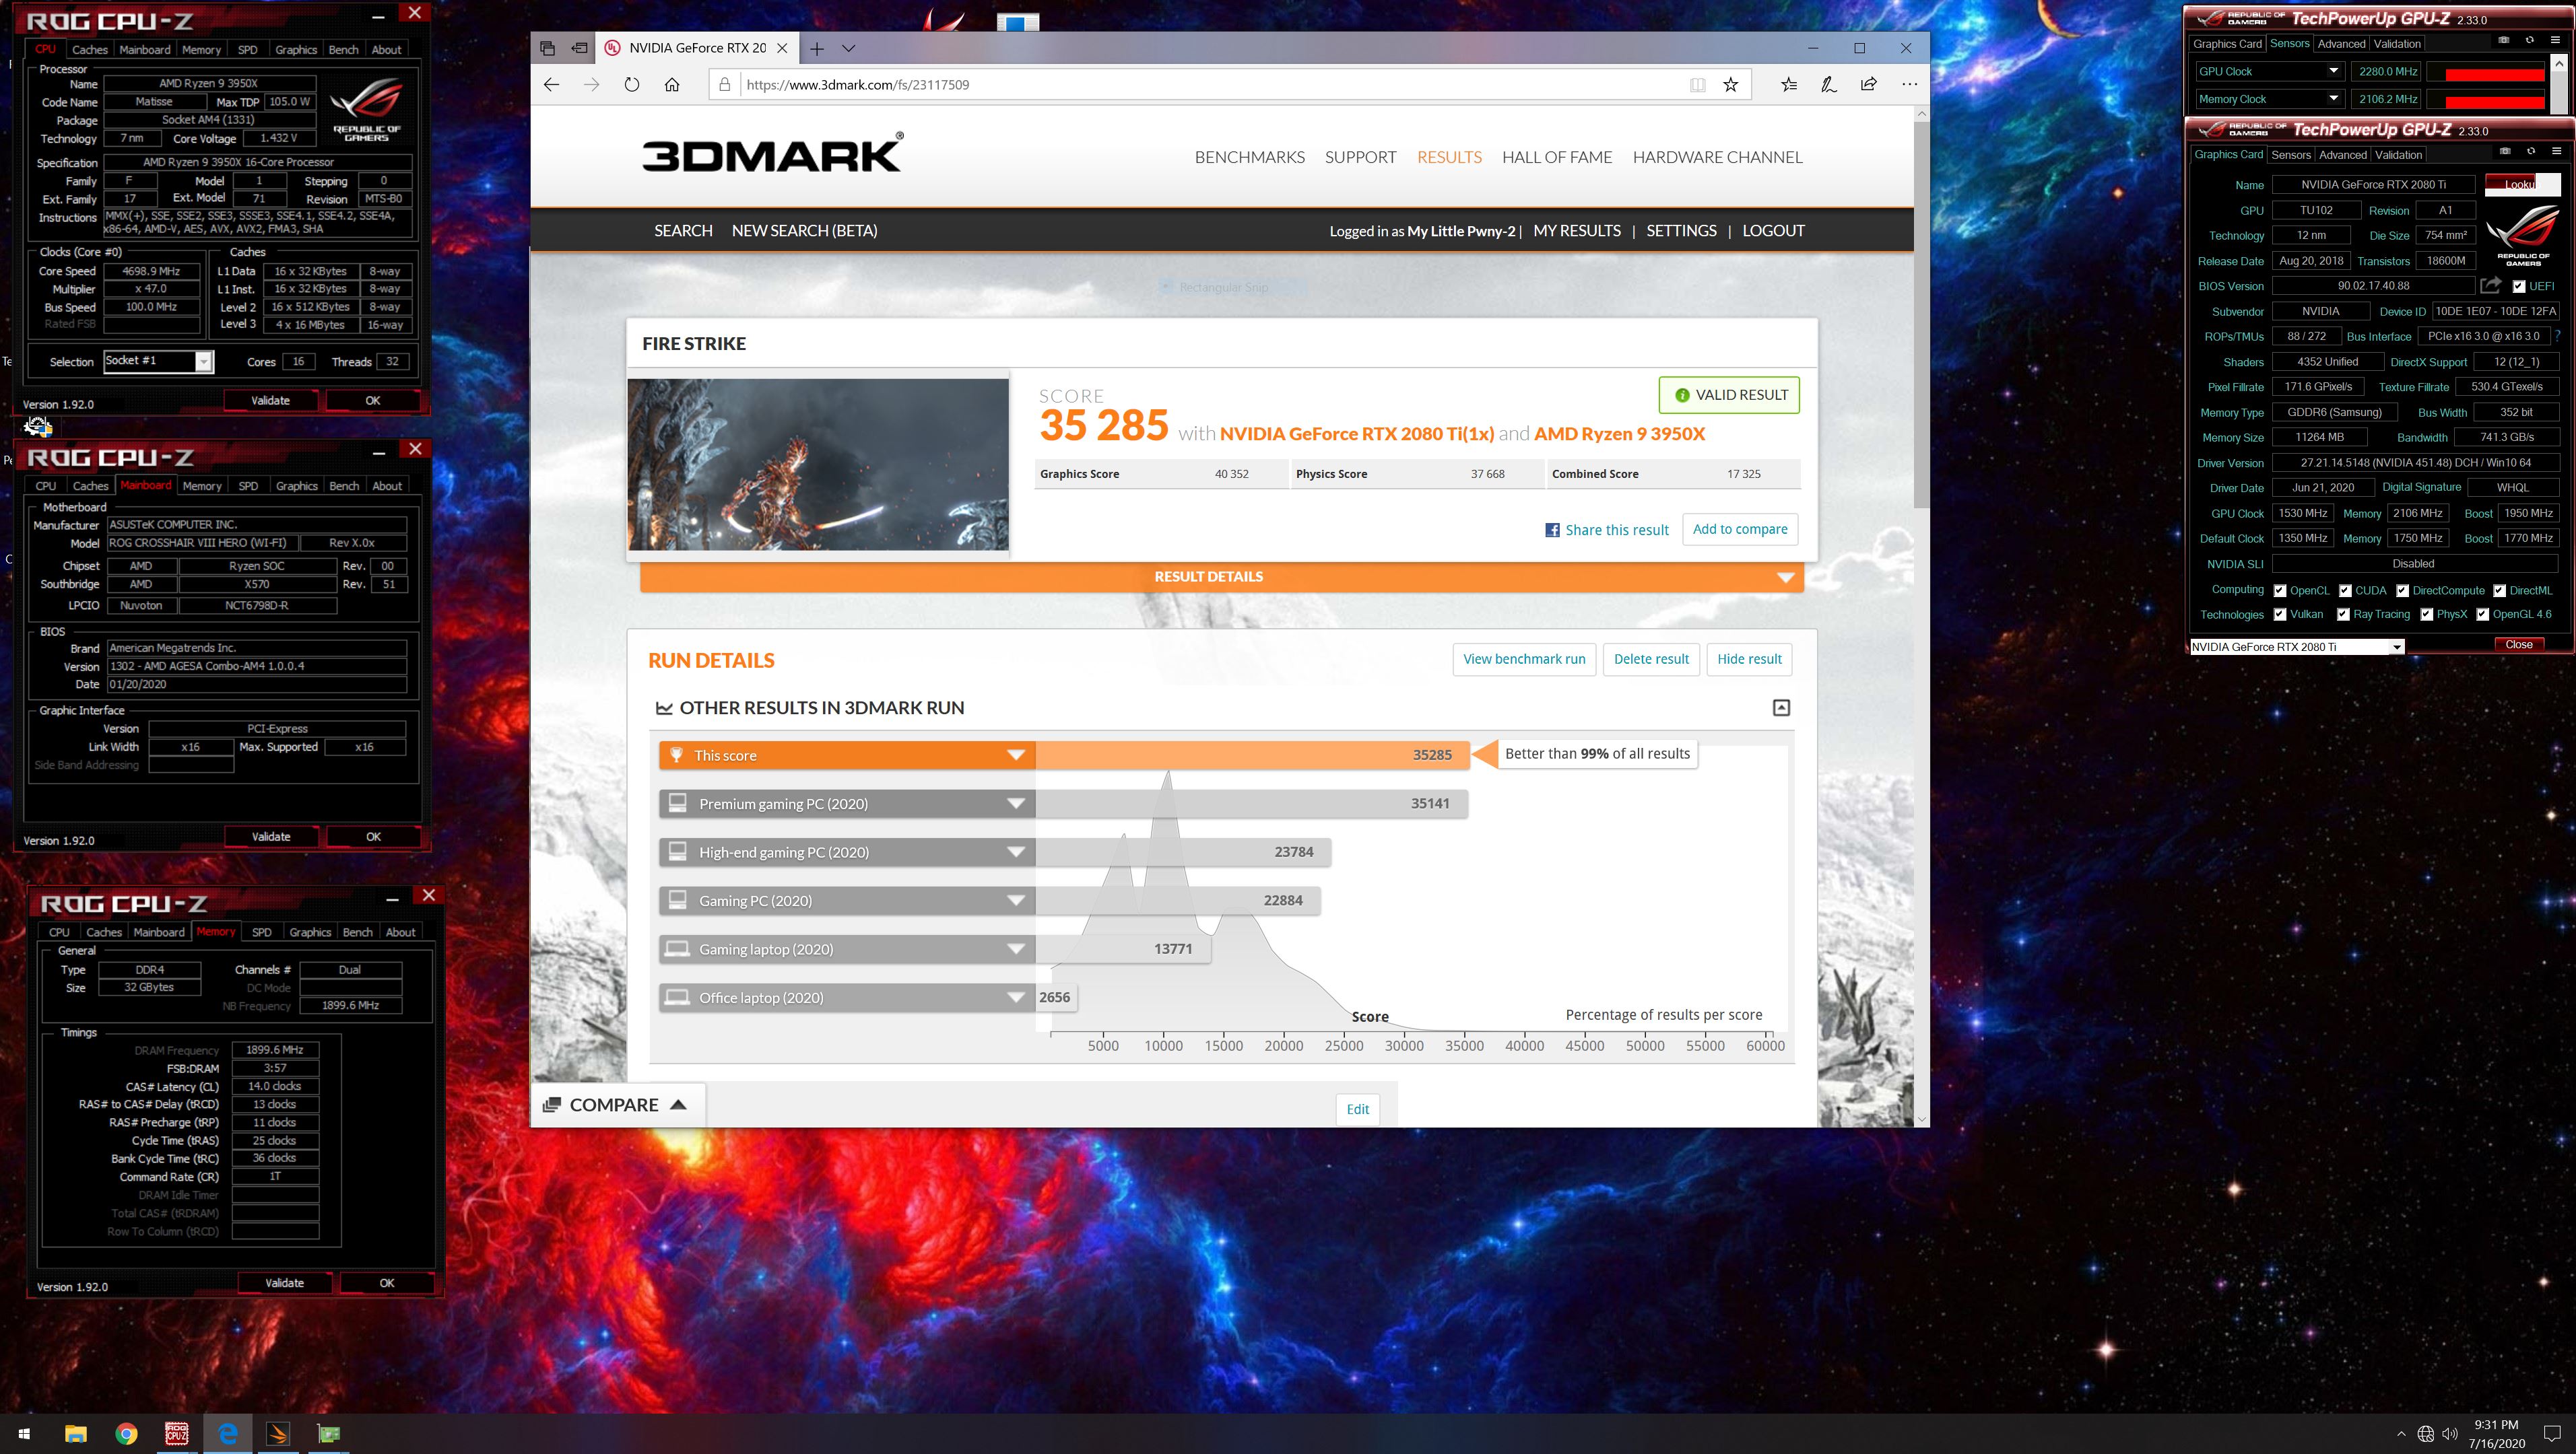Expand the Premium gaming PC (2020) row
The image size is (2576, 1454).
click(x=1016, y=804)
